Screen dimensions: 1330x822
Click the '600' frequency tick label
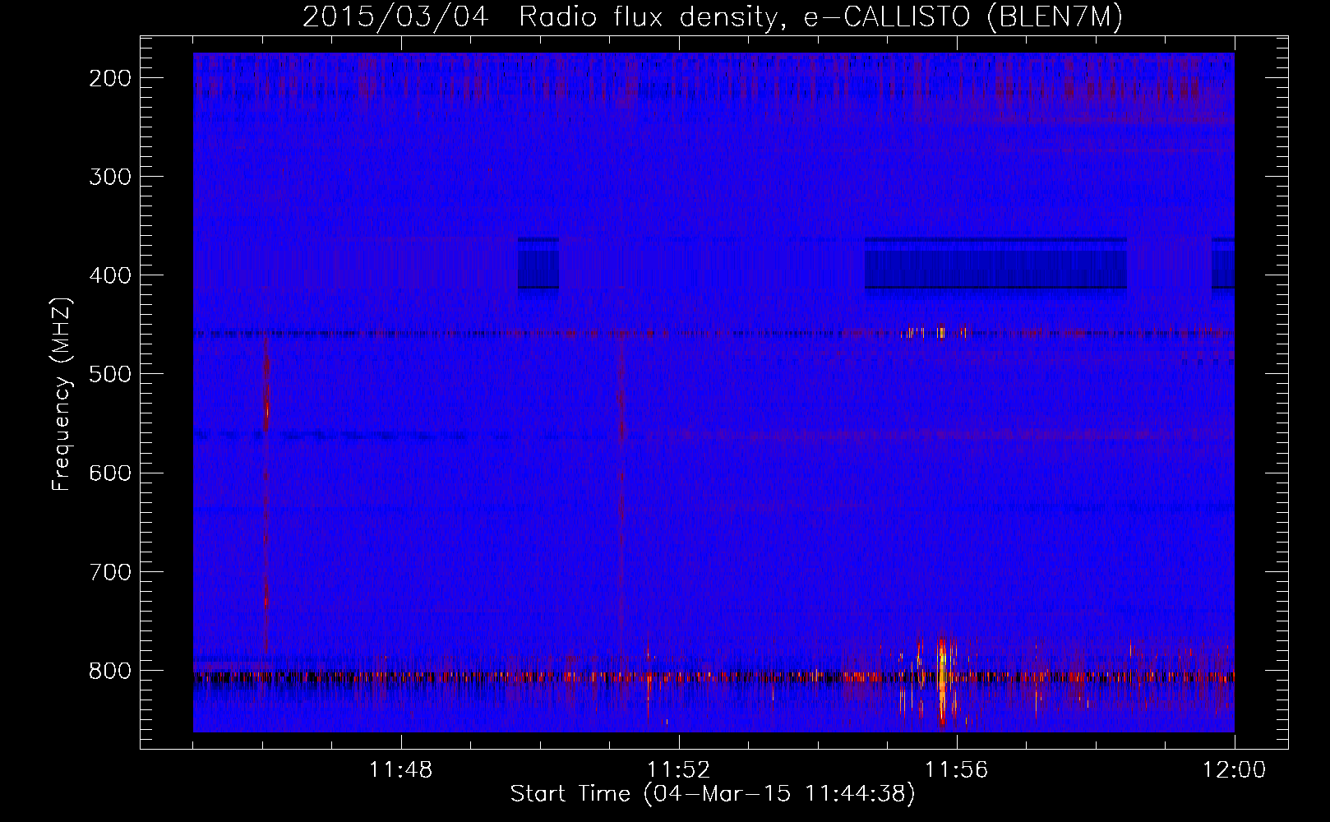point(109,473)
